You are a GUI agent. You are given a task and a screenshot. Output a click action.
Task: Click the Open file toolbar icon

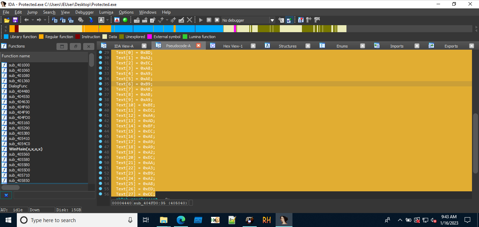tap(7, 20)
